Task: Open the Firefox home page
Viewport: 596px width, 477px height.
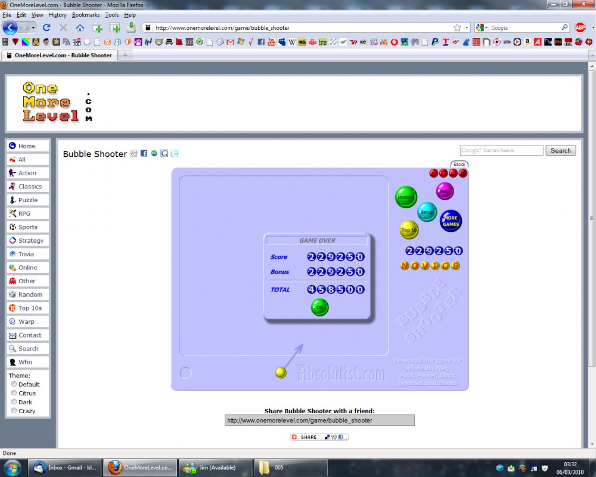Action: pos(80,27)
